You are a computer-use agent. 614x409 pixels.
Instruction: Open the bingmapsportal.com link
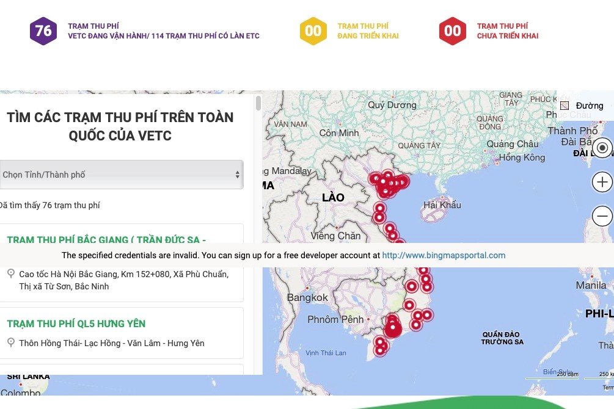[444, 255]
